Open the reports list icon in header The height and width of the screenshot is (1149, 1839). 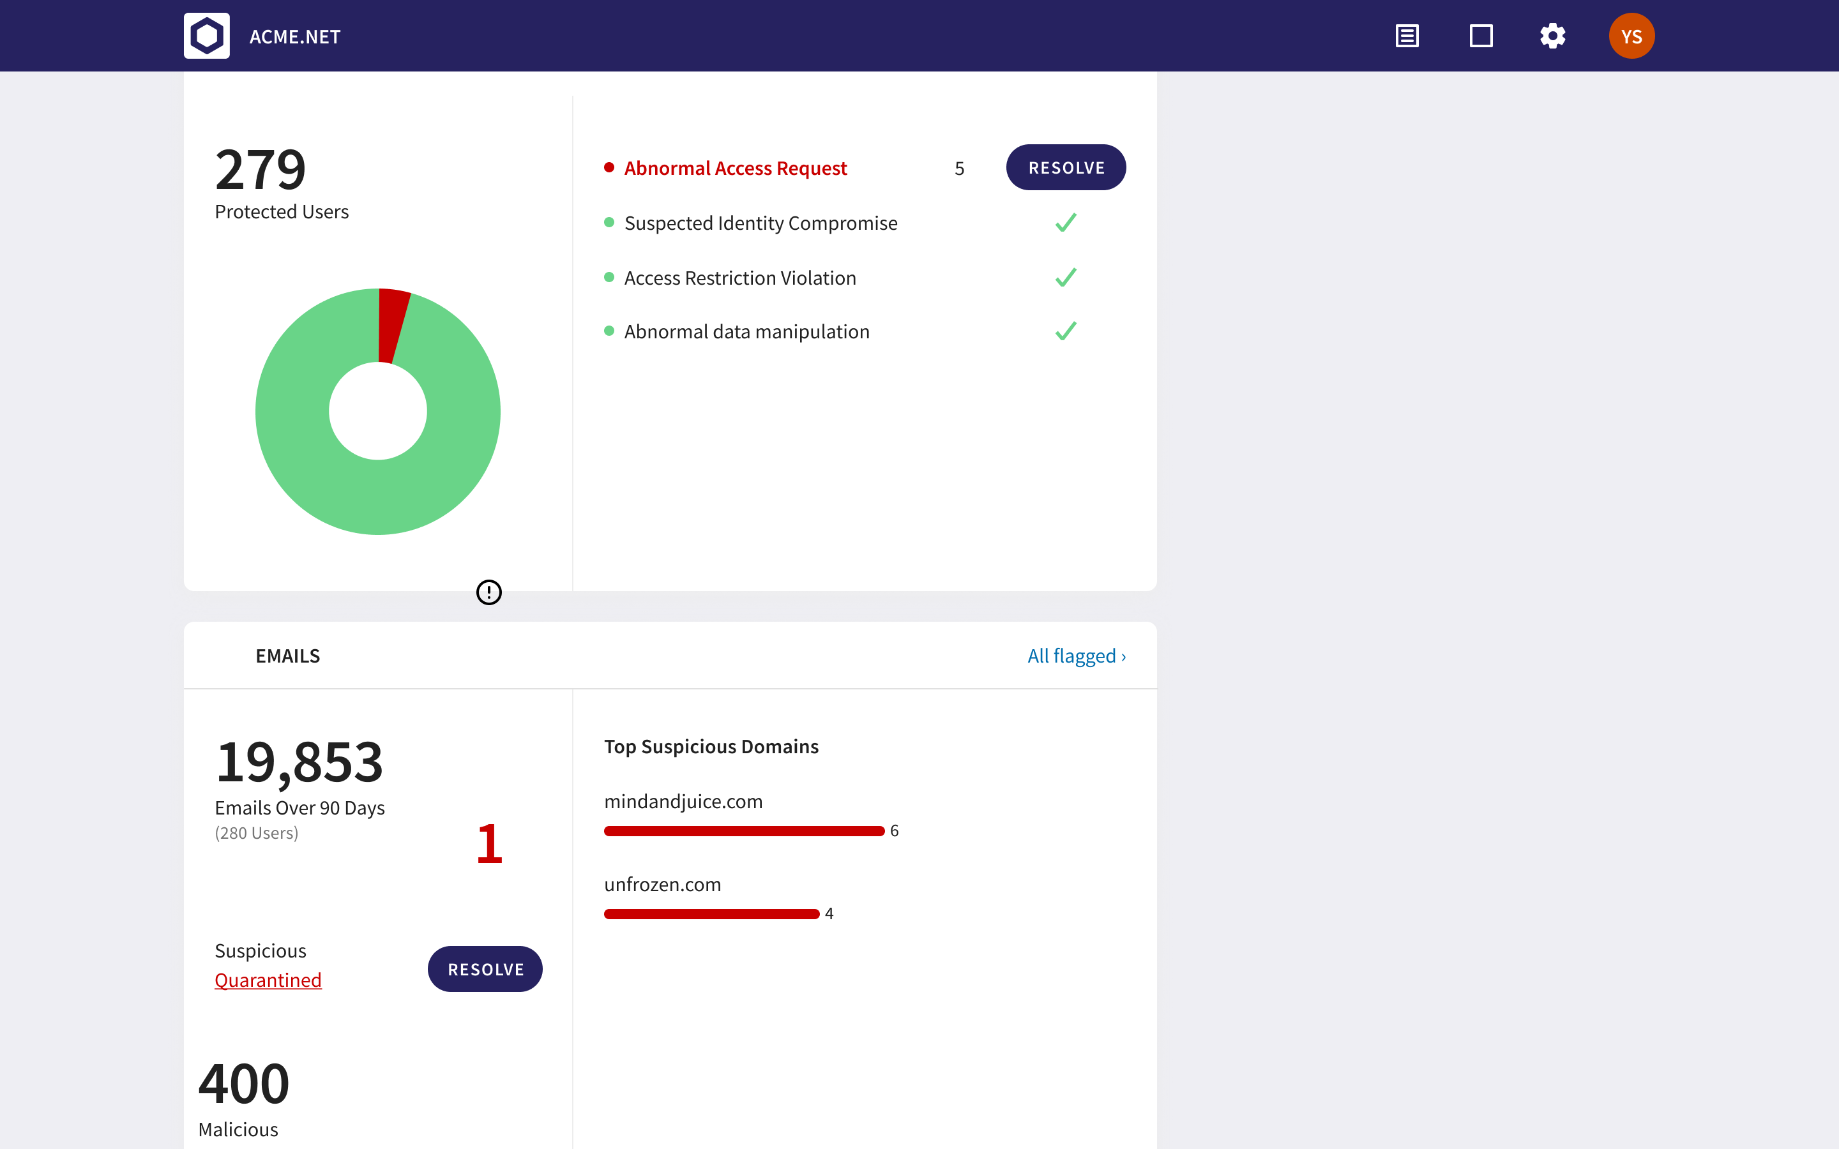[x=1407, y=36]
